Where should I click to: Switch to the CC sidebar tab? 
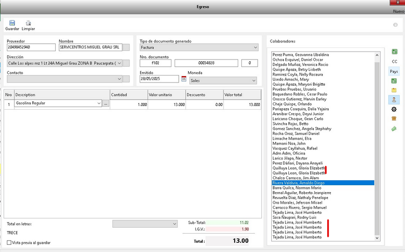(394, 61)
